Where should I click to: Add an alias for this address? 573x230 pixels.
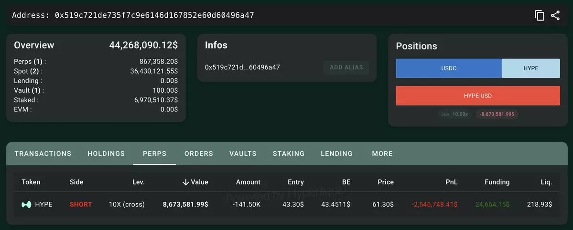tap(346, 67)
